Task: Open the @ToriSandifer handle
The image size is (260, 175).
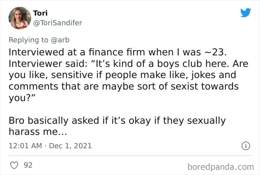Action: tap(58, 23)
